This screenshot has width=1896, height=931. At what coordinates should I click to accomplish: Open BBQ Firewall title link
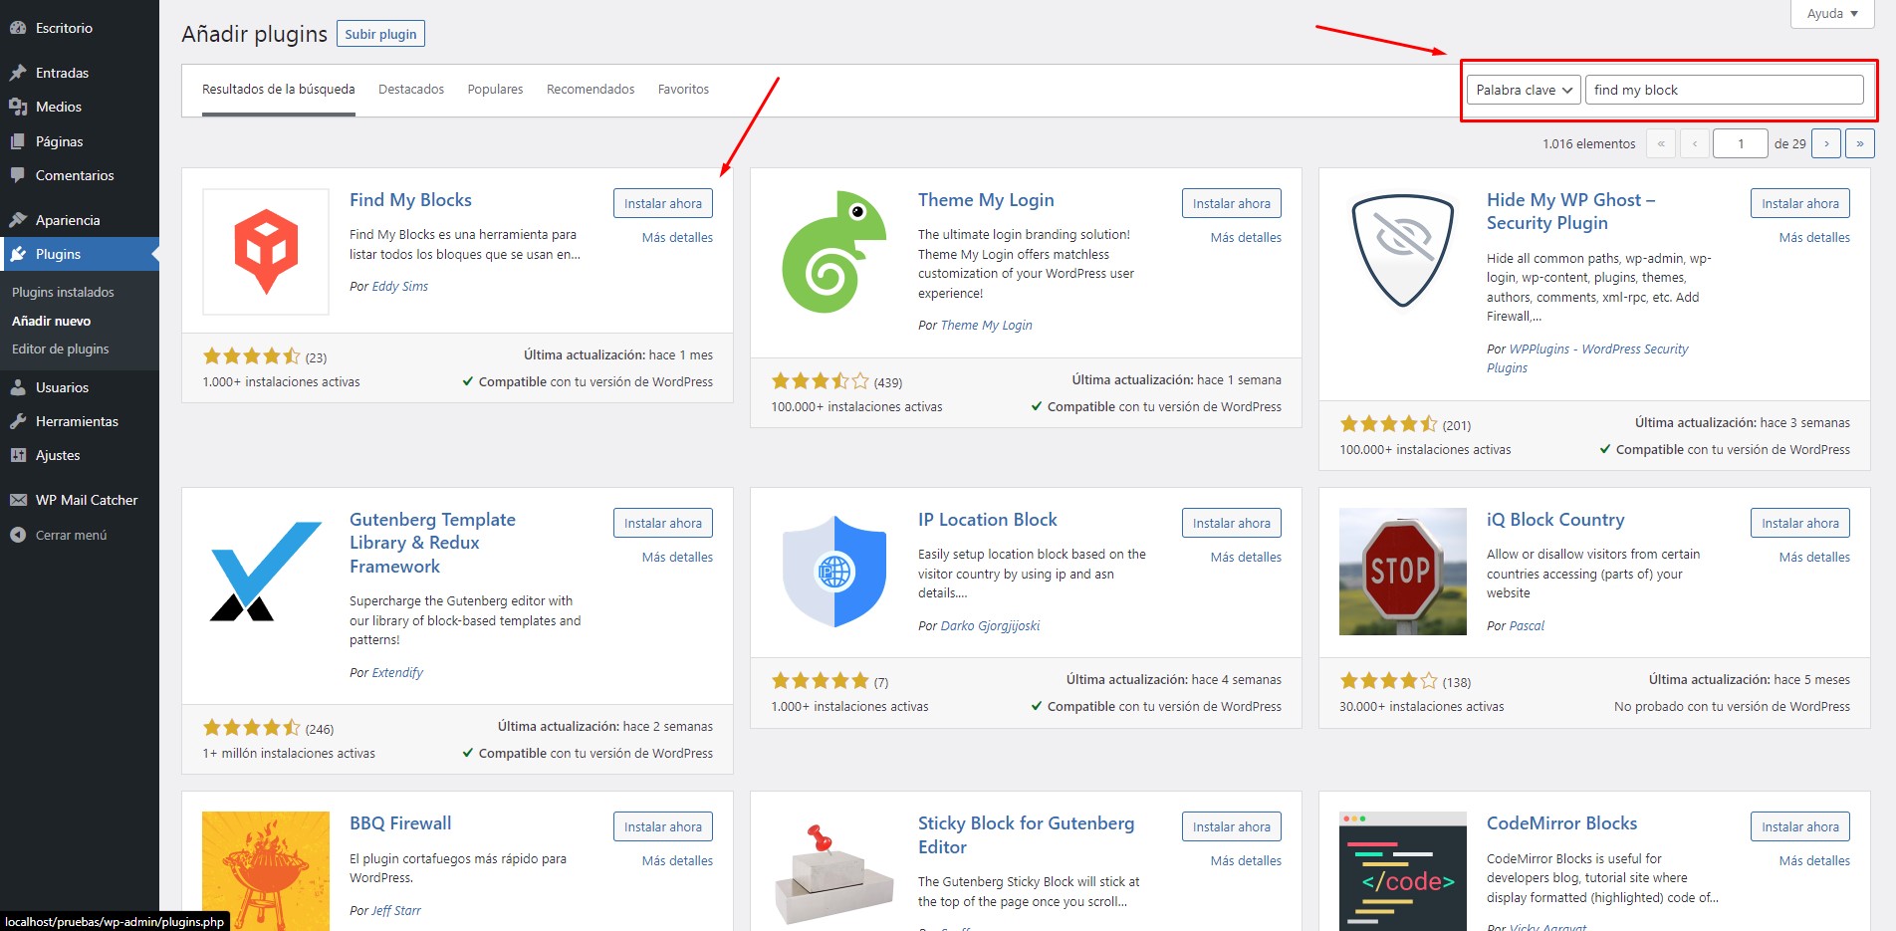[400, 823]
